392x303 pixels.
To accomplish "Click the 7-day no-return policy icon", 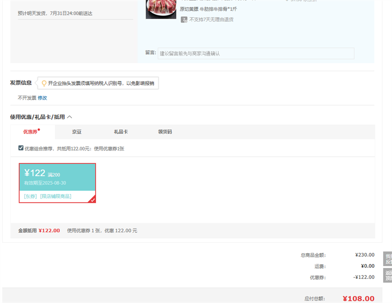I will 184,20.
